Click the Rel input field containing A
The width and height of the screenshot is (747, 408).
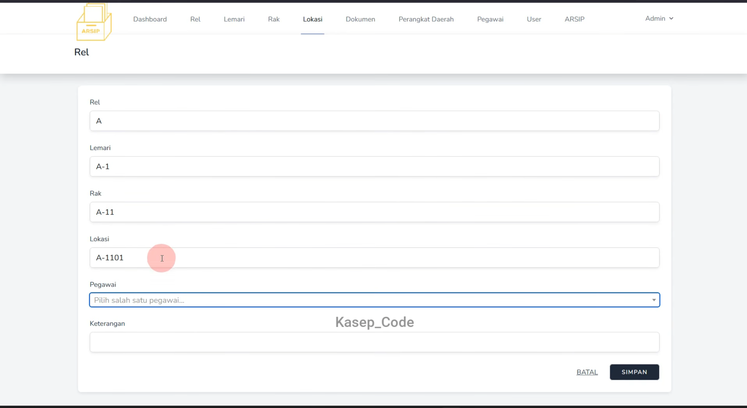pyautogui.click(x=374, y=121)
